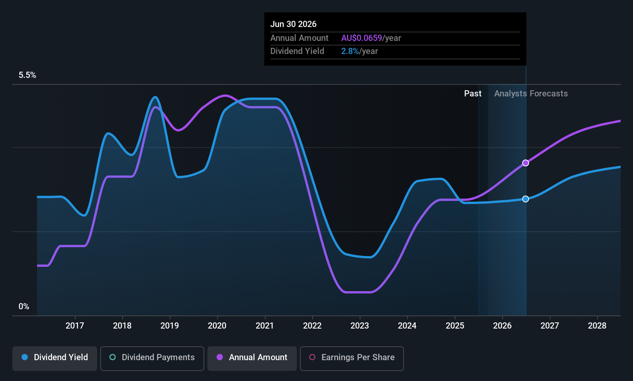The width and height of the screenshot is (633, 381).
Task: Click the 2026 x-axis label
Action: point(502,326)
